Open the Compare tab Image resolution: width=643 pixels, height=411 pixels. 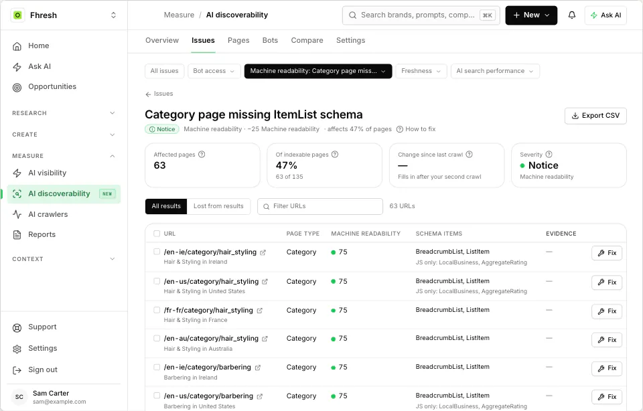click(x=307, y=40)
